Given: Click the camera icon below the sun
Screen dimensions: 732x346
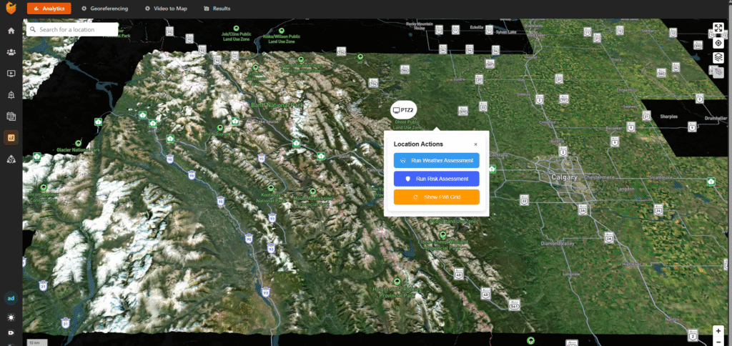Looking at the screenshot, I should point(11,333).
